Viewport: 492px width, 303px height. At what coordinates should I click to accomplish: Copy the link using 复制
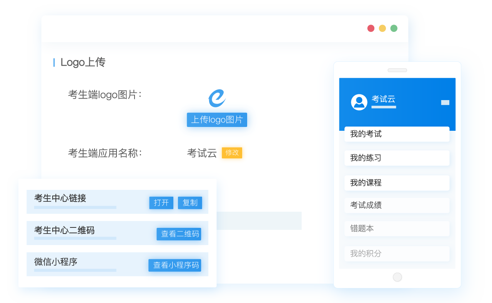pyautogui.click(x=190, y=203)
